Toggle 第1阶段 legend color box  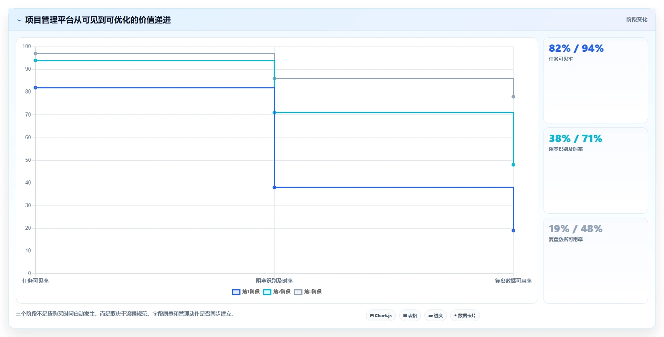pyautogui.click(x=236, y=292)
